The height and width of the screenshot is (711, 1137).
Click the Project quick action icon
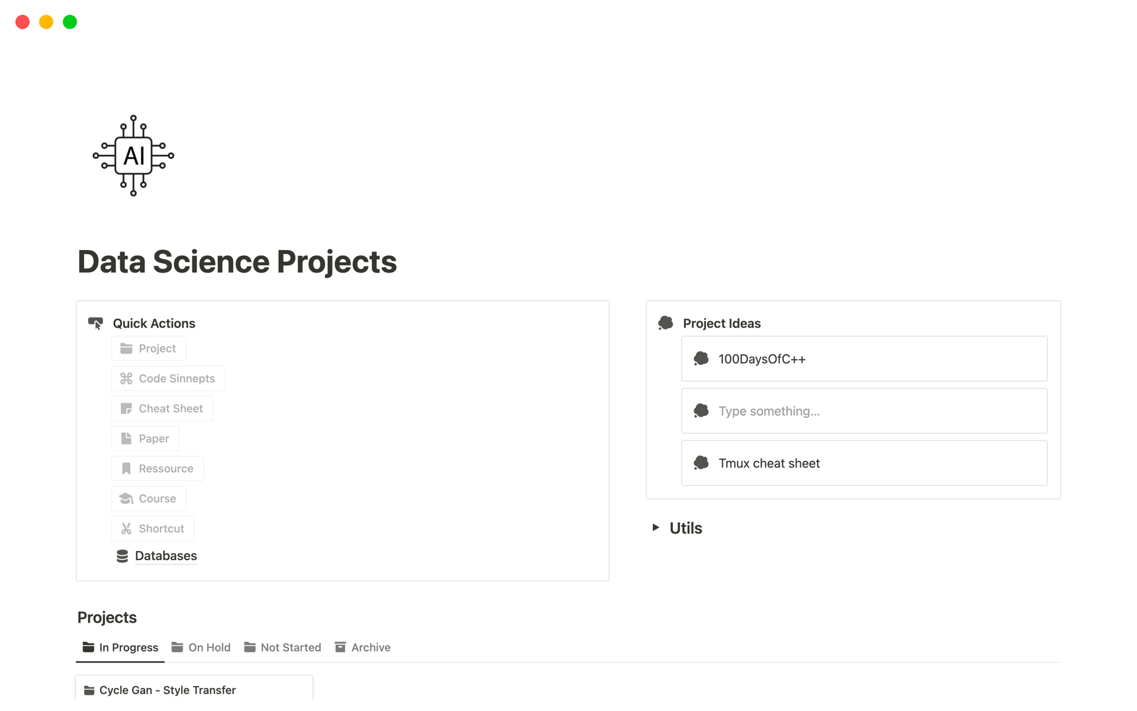coord(125,347)
